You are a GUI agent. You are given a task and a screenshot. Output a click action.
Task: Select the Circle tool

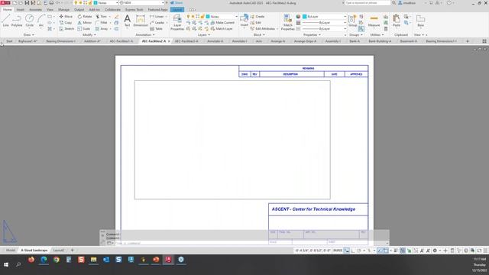[x=29, y=21]
